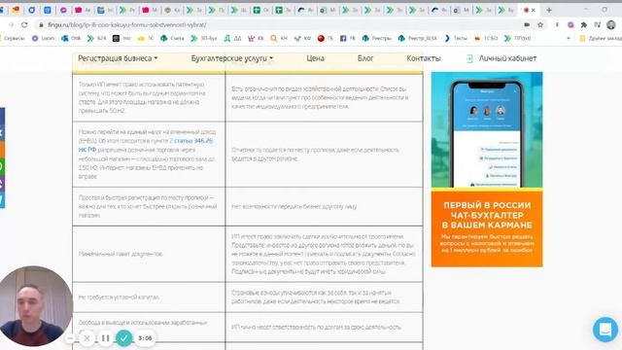
Task: Minimize the Loom controls with the minus button
Action: [70, 338]
